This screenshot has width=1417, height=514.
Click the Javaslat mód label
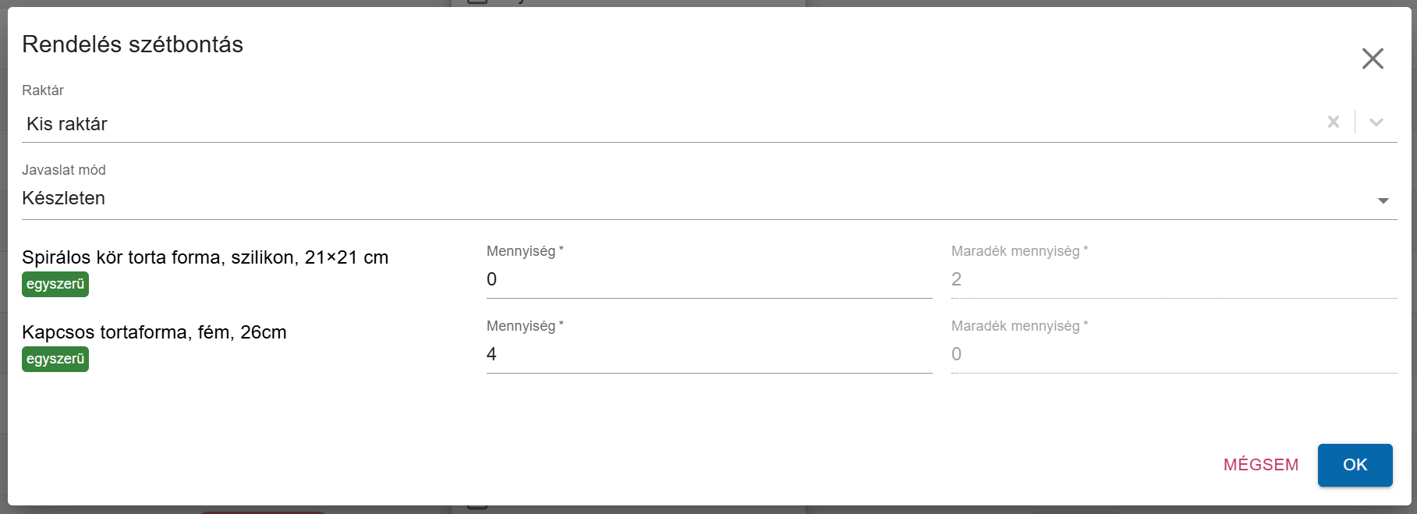64,170
